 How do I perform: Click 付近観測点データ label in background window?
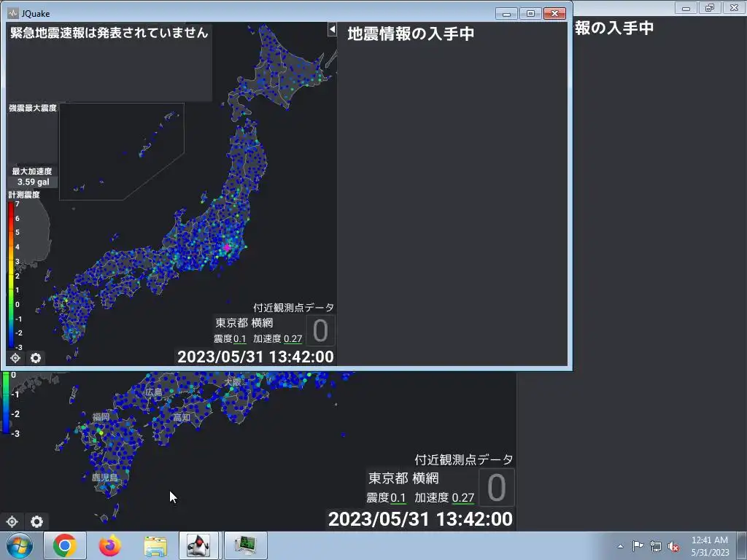463,459
